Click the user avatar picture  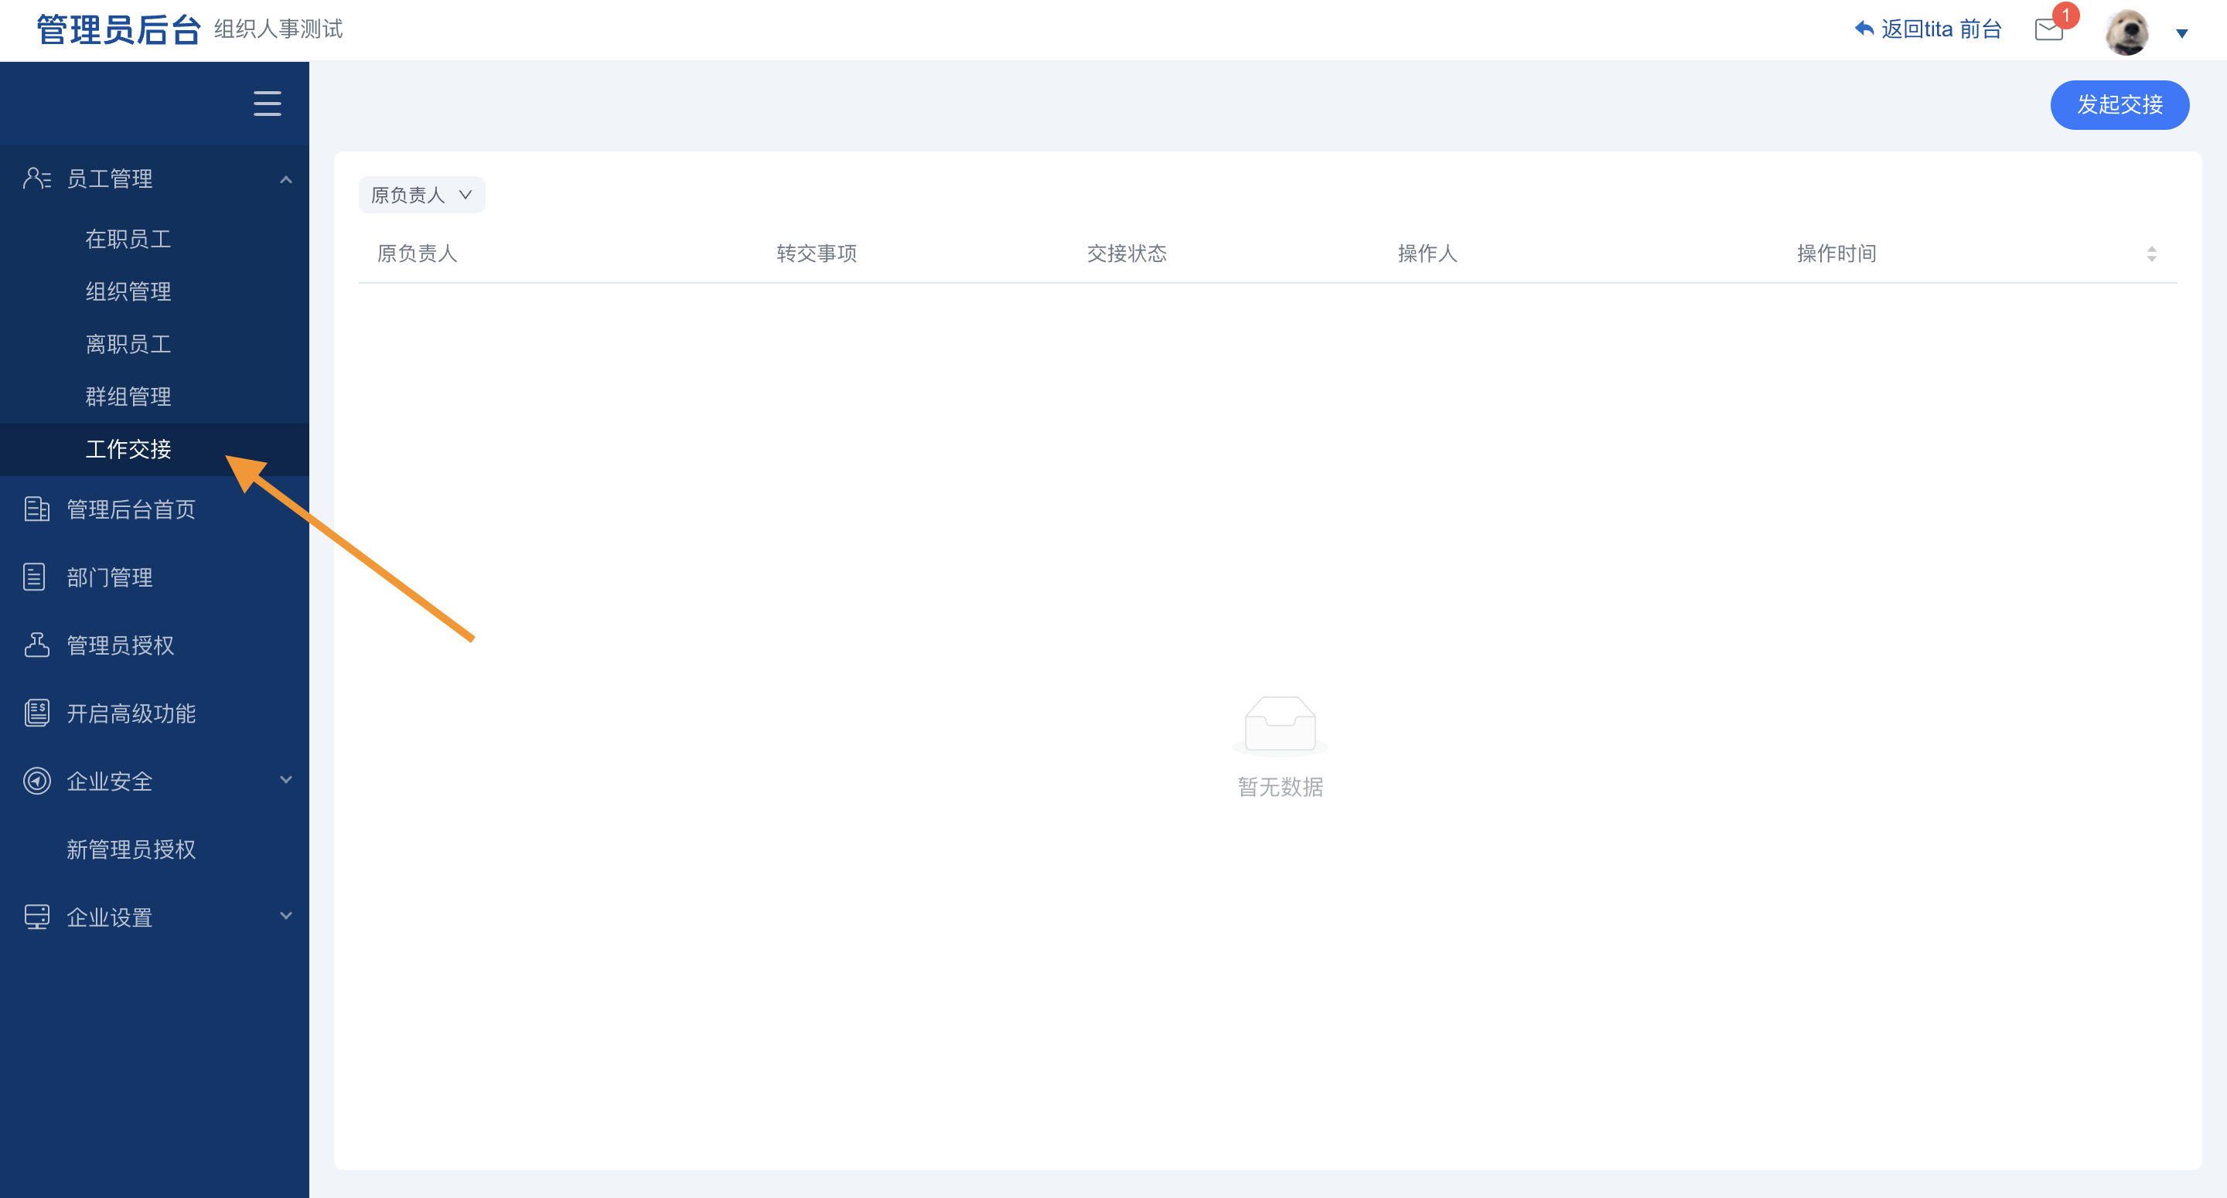(2126, 32)
